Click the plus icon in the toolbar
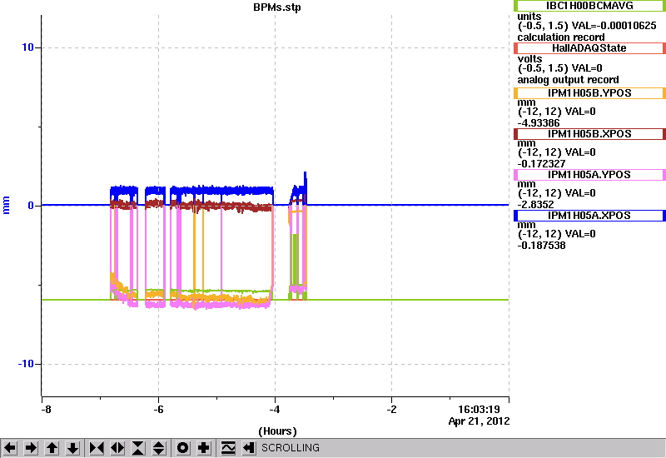 pos(204,448)
